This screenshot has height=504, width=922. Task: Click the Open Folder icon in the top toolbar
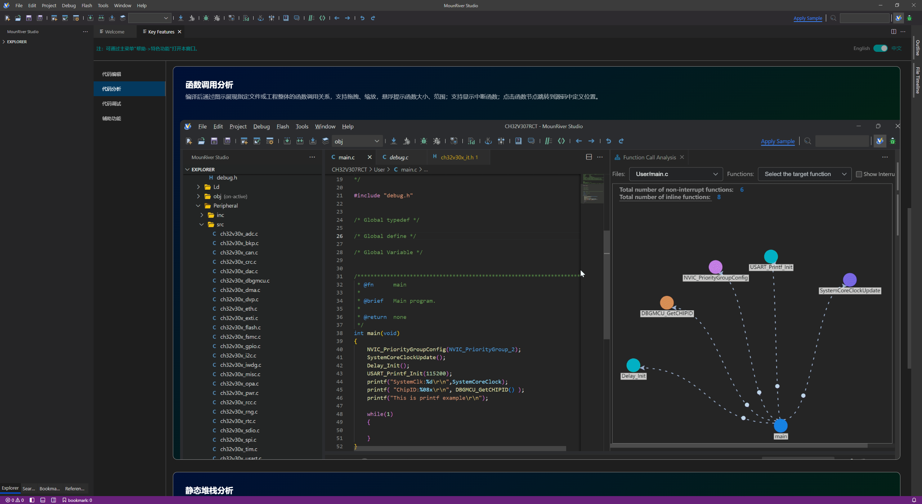point(18,18)
